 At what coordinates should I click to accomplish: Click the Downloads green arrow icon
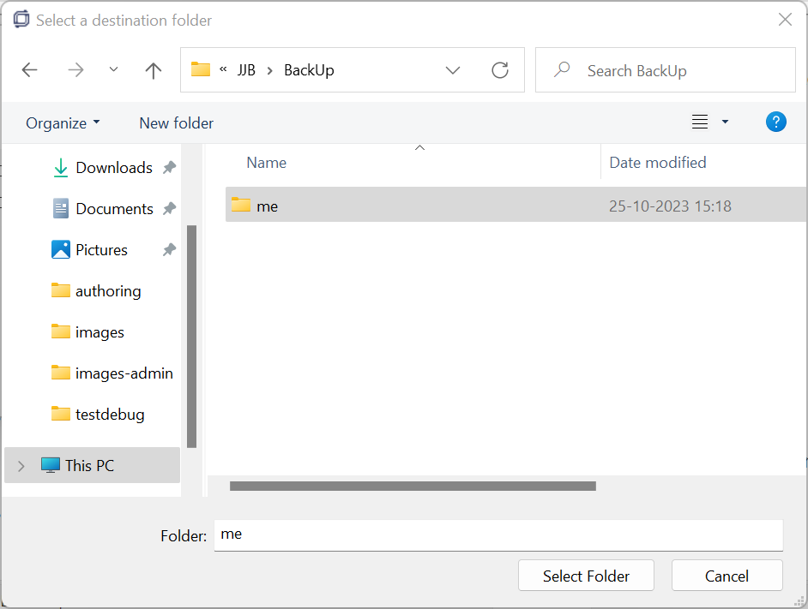click(x=61, y=167)
